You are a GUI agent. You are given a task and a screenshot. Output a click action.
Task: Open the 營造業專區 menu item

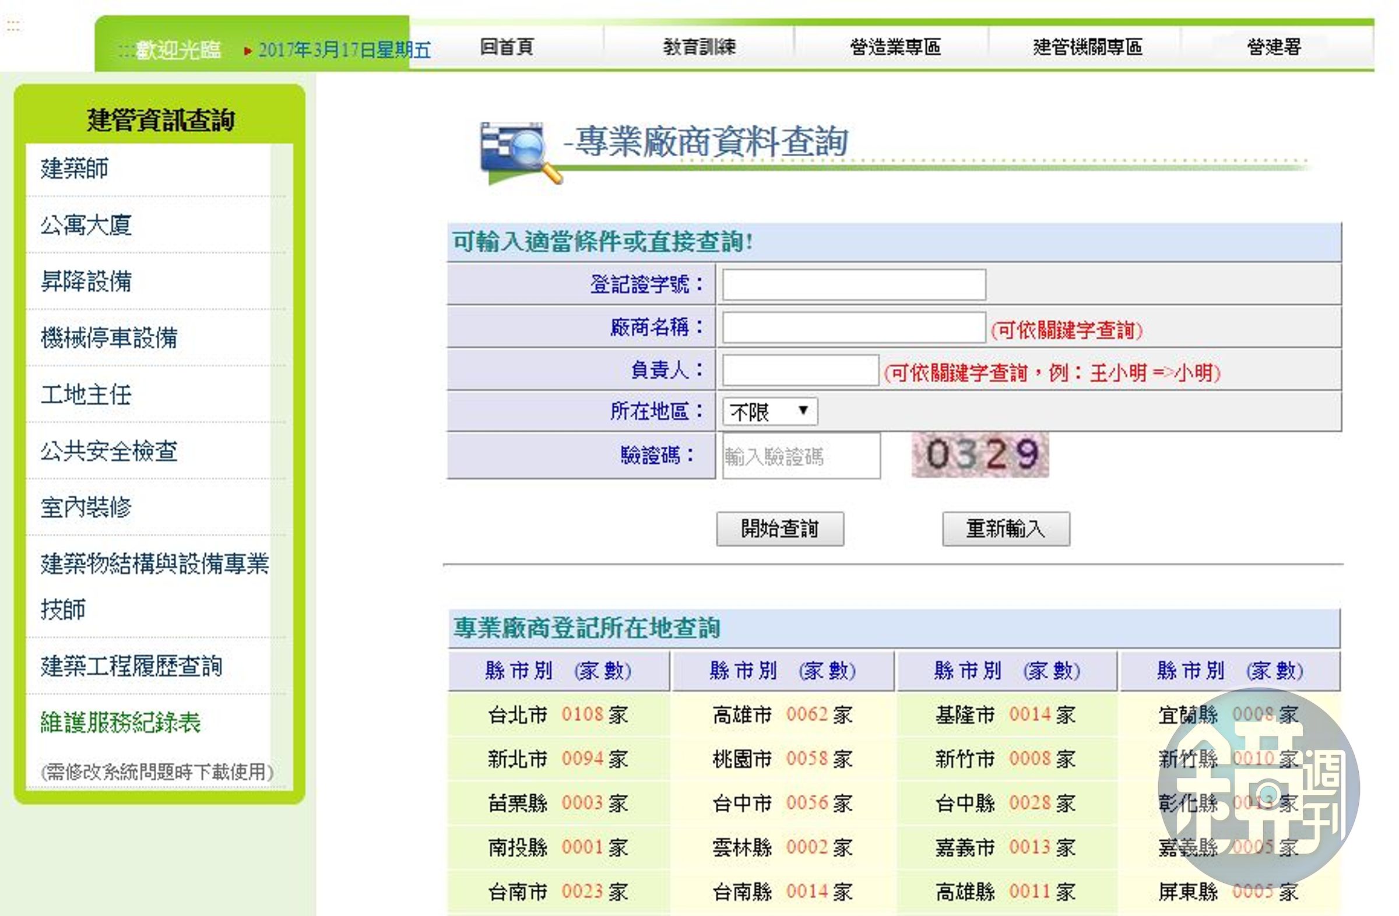pyautogui.click(x=895, y=47)
